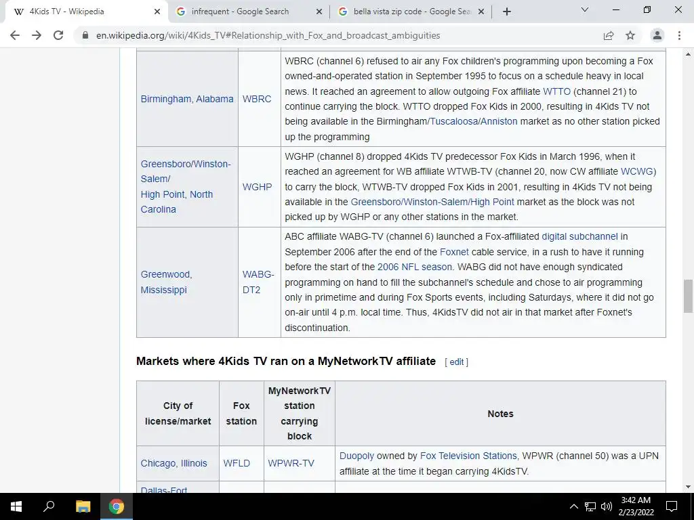Share this page icon
Image resolution: width=694 pixels, height=520 pixels.
609,35
